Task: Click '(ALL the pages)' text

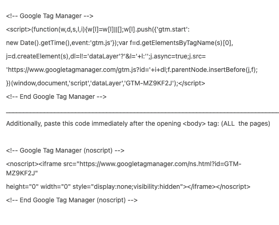Action: 246,124
